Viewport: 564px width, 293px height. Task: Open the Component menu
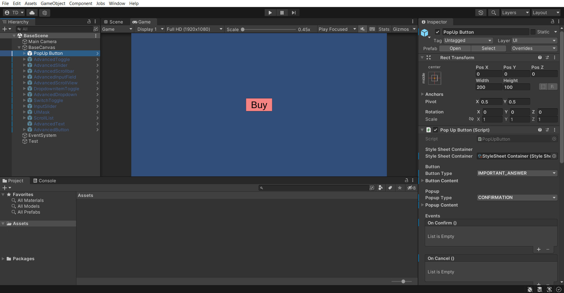[81, 4]
